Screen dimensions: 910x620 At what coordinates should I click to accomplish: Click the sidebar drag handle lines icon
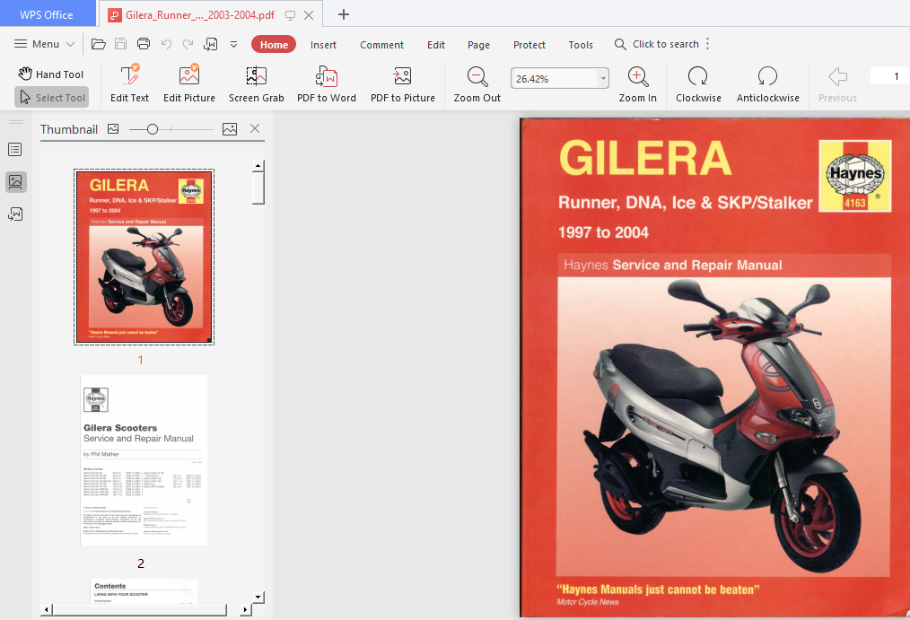coord(15,122)
